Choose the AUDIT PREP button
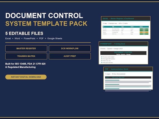This screenshot has width=159, height=119. pyautogui.click(x=70, y=56)
